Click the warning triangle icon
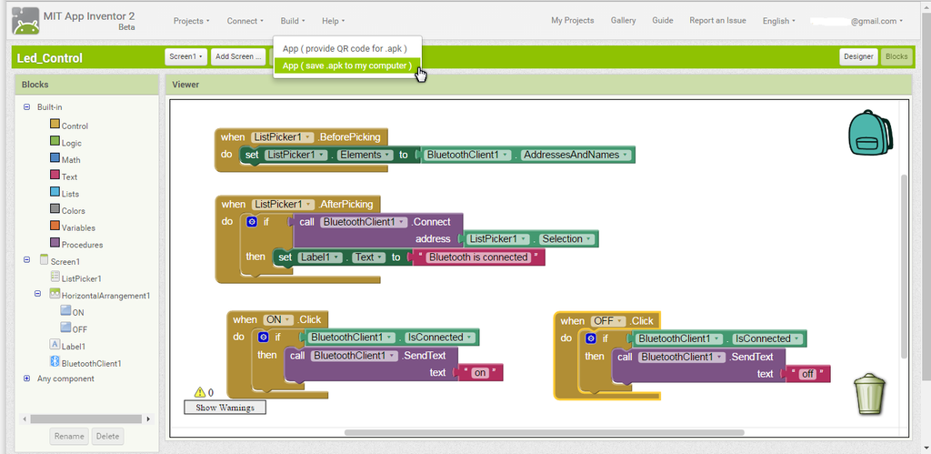This screenshot has height=454, width=931. pos(199,392)
